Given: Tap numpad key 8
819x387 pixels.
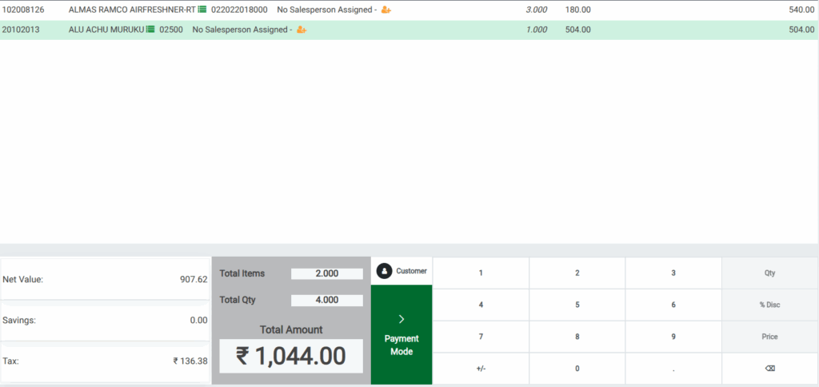Looking at the screenshot, I should (577, 337).
